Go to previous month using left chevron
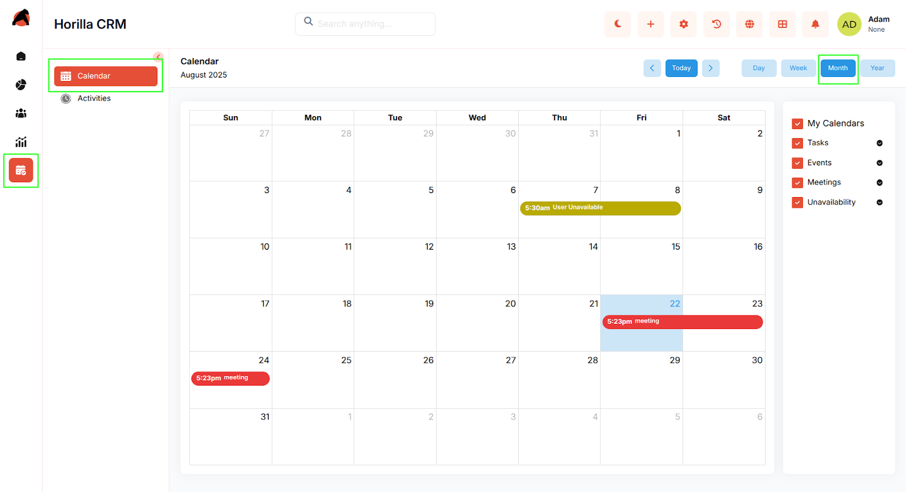 click(x=652, y=68)
